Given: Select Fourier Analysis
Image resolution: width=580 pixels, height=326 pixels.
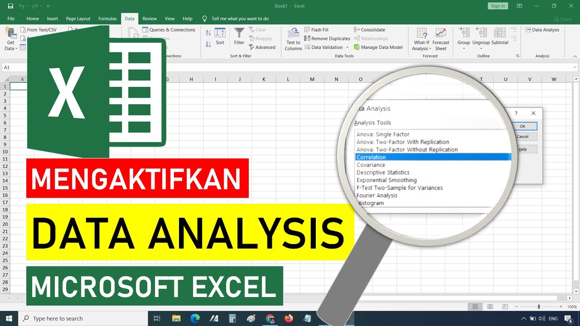Looking at the screenshot, I should (377, 196).
